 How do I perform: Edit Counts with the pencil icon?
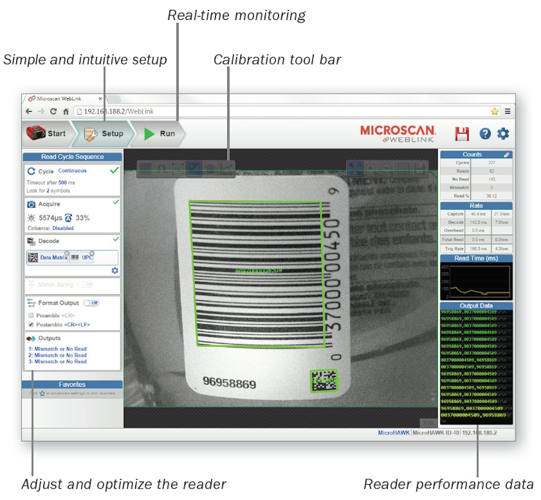click(508, 154)
